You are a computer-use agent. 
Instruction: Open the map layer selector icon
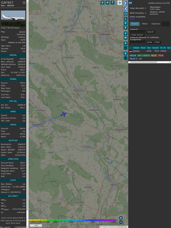tap(120, 3)
